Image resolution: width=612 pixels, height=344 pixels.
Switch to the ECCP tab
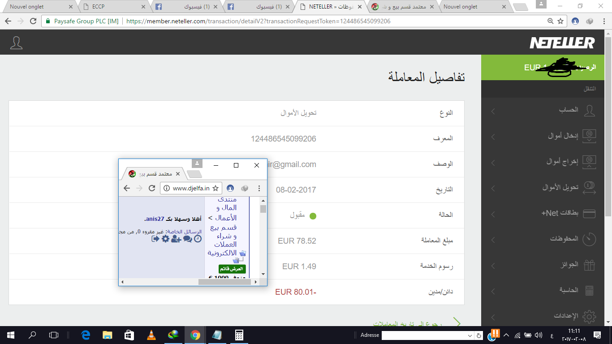coord(114,7)
